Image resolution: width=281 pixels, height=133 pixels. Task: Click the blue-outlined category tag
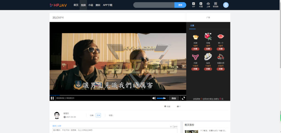98,115
